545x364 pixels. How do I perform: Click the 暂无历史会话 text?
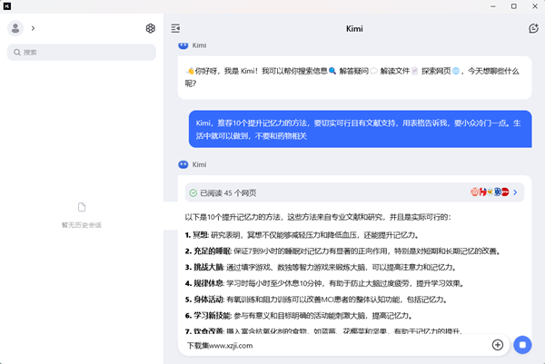tap(82, 225)
